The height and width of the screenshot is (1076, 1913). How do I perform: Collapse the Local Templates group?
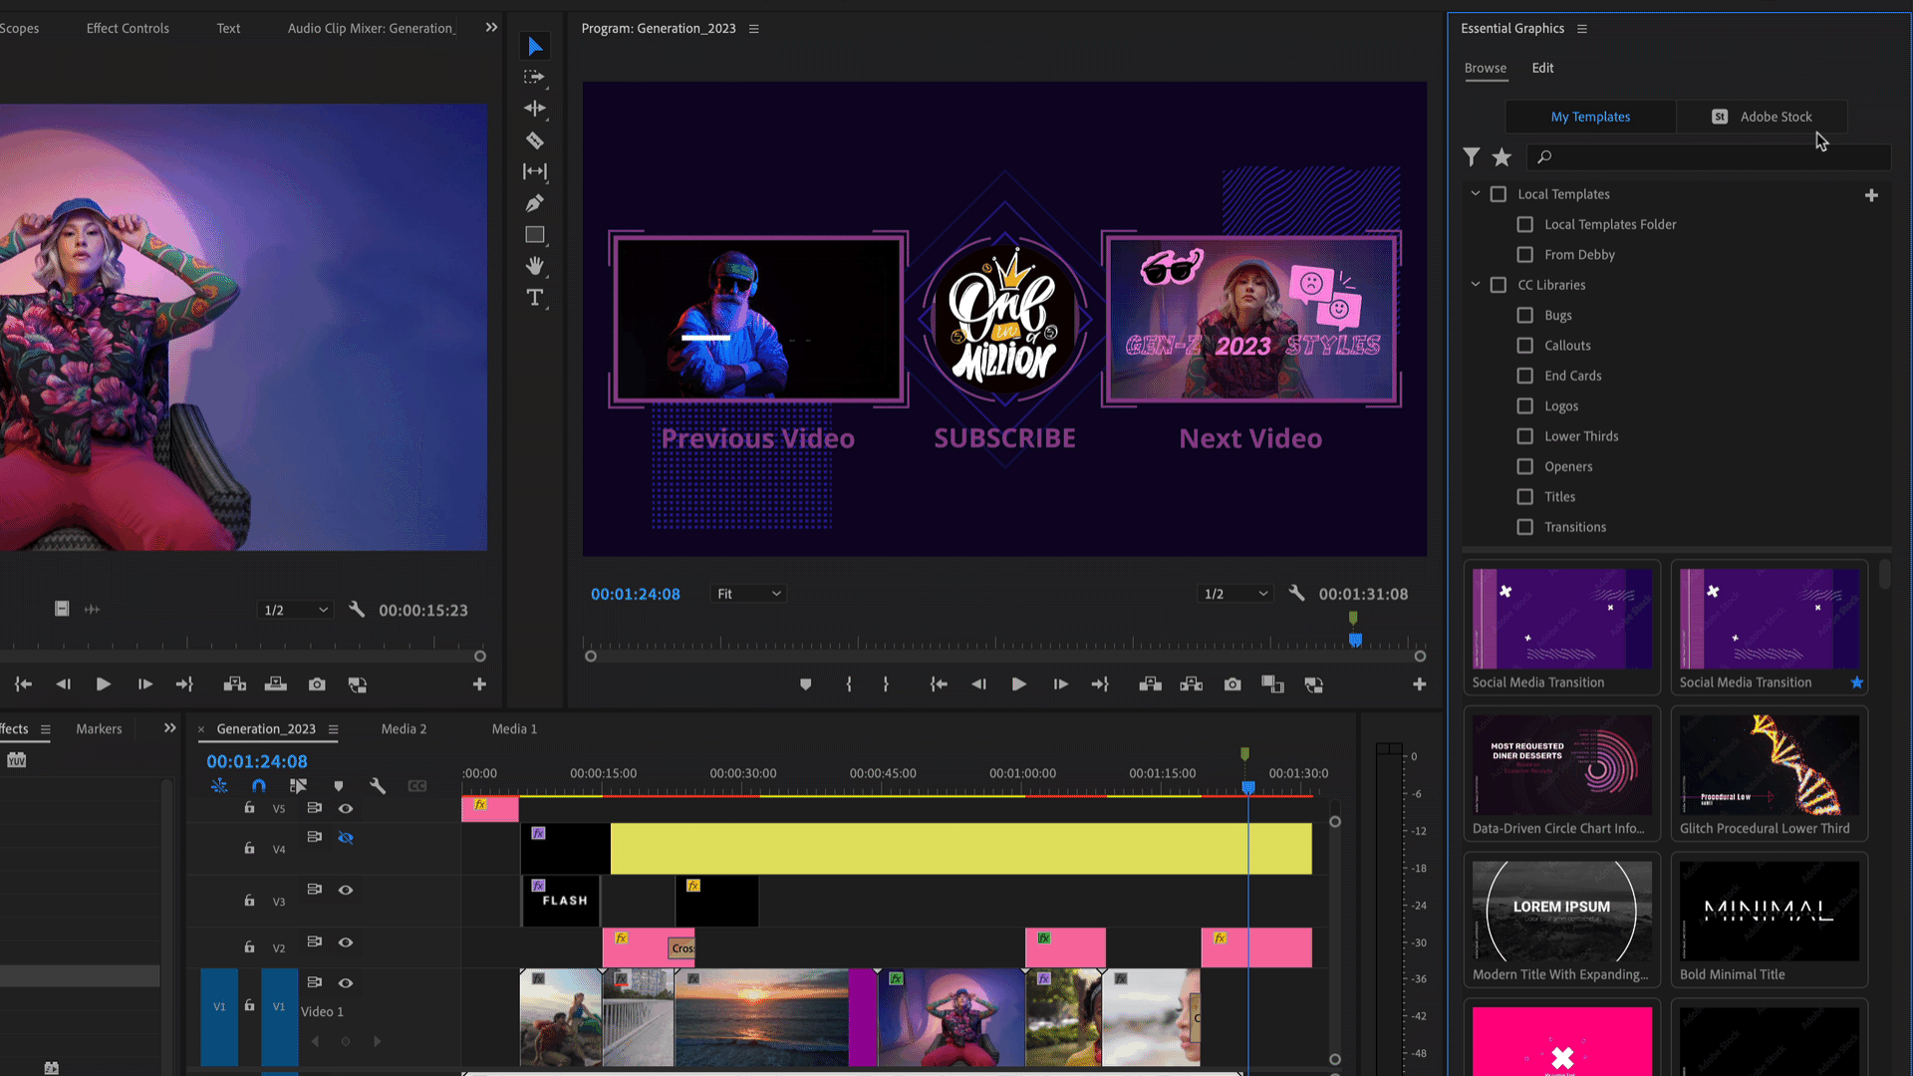pyautogui.click(x=1476, y=194)
